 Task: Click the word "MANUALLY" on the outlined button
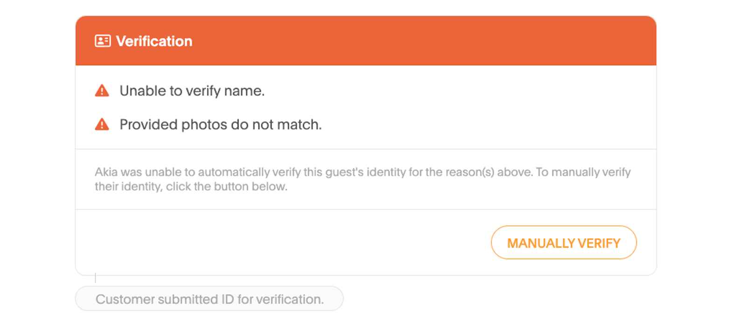tap(541, 243)
